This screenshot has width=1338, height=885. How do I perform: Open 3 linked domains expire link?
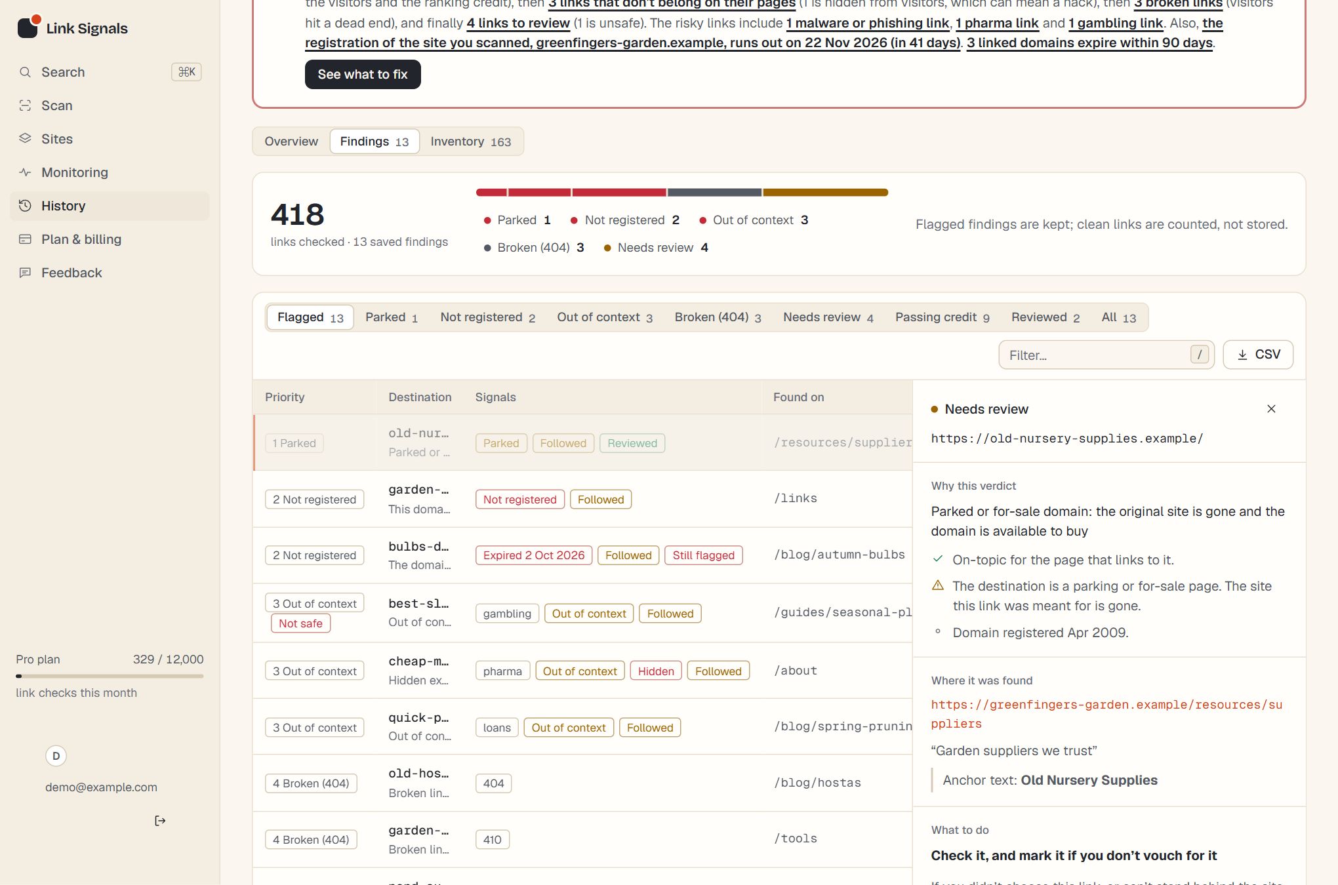click(x=1089, y=43)
